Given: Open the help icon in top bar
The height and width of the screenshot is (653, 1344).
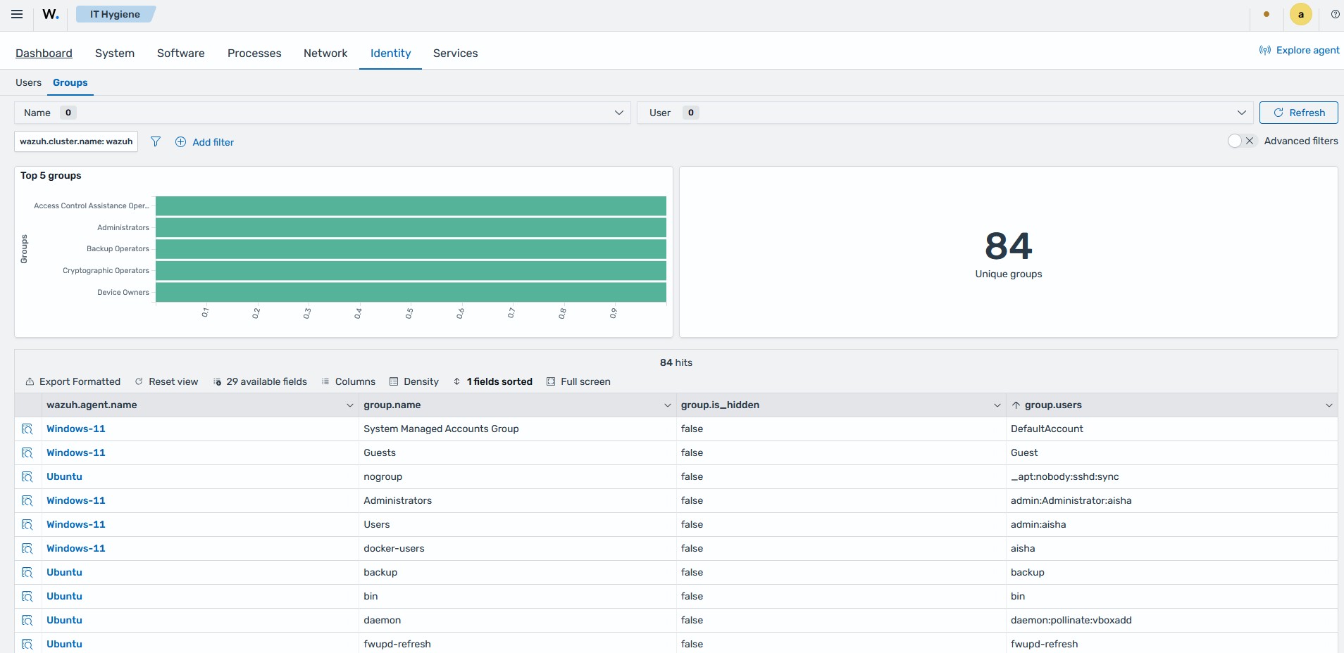Looking at the screenshot, I should pyautogui.click(x=1335, y=14).
